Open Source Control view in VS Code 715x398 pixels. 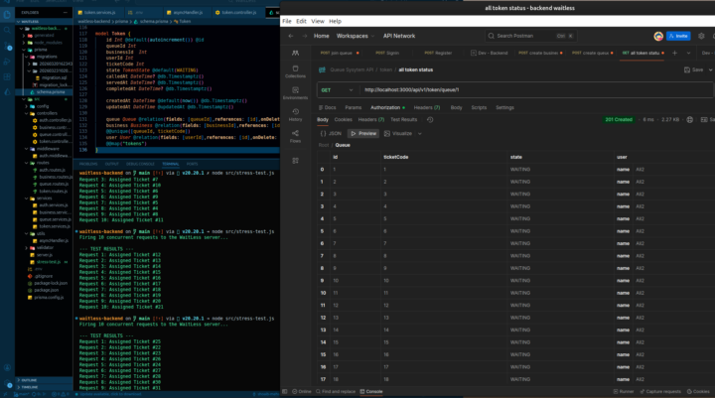[x=7, y=46]
